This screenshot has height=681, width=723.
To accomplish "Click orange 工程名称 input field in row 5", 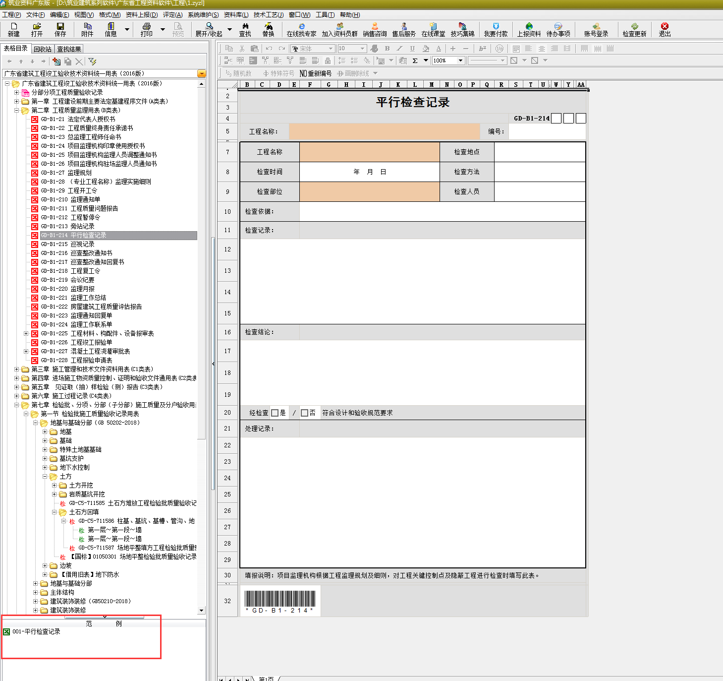I will pyautogui.click(x=384, y=131).
